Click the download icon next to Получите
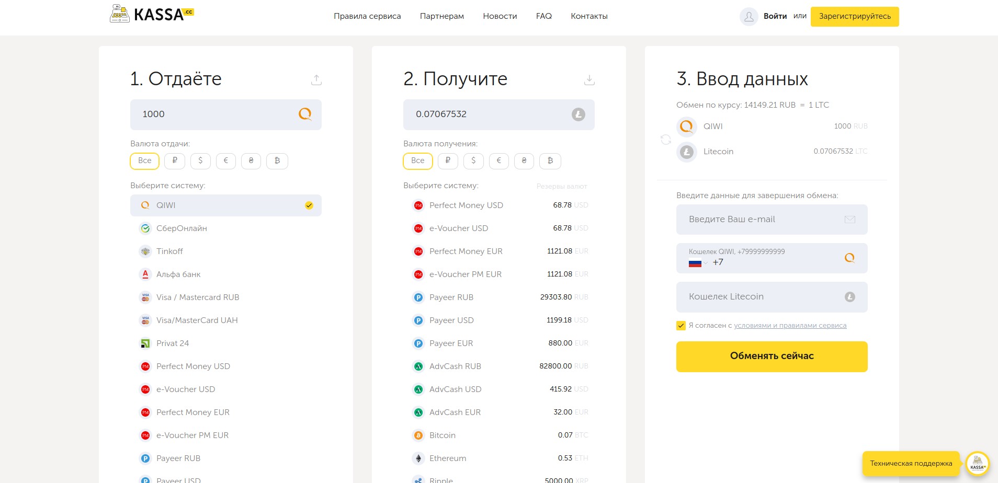This screenshot has width=998, height=483. [589, 79]
